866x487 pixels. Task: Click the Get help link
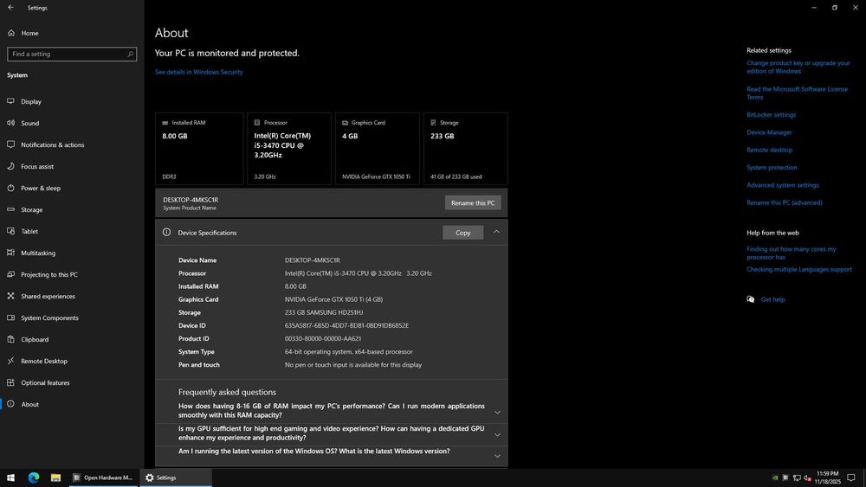(x=772, y=299)
